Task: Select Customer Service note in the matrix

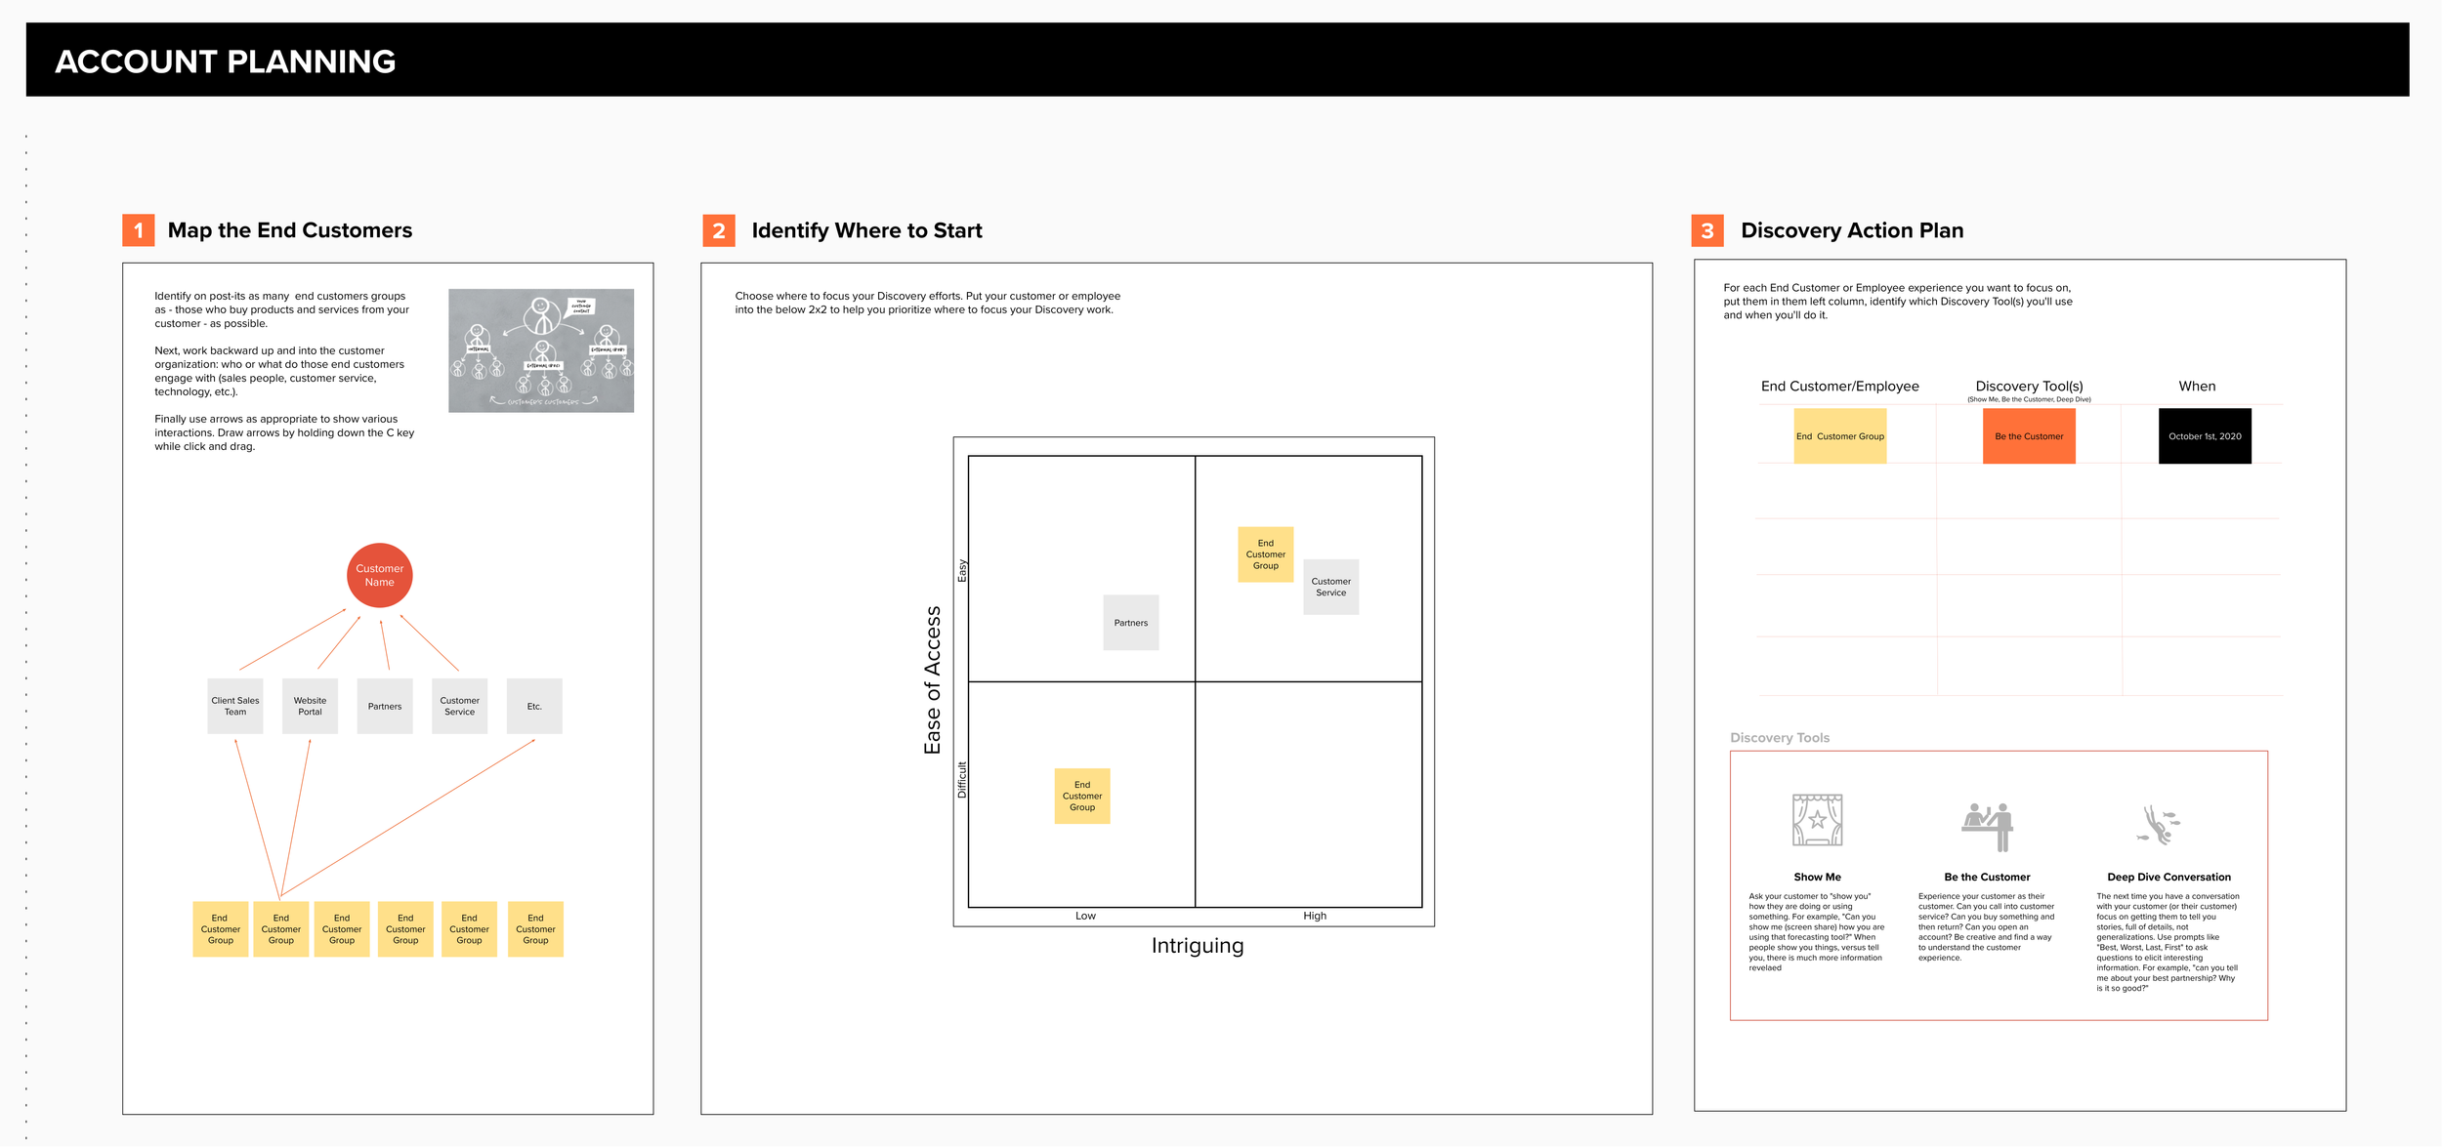Action: pyautogui.click(x=1330, y=587)
